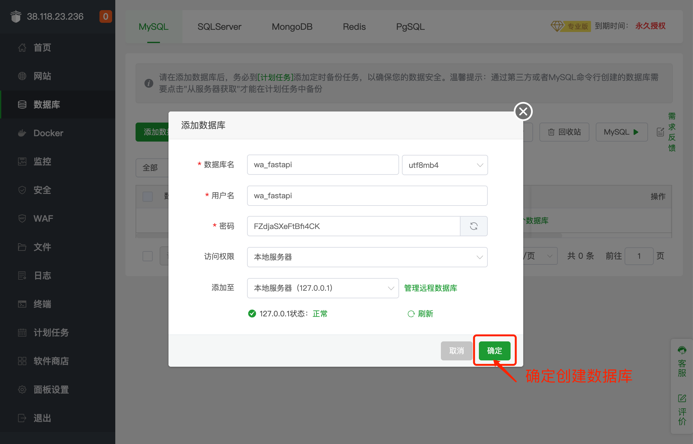
Task: Click the page number jump field
Action: pos(639,256)
